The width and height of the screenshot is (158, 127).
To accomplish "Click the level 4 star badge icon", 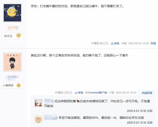I will [19, 85].
